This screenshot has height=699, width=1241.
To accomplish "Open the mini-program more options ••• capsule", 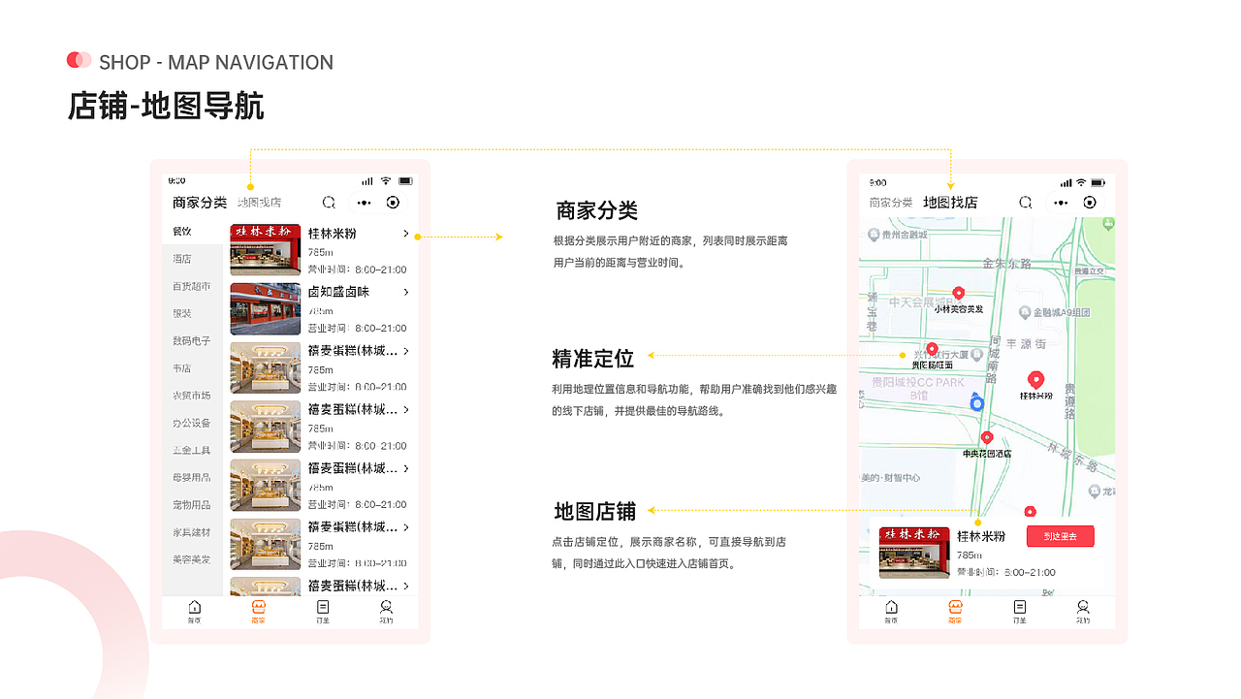I will pos(364,203).
